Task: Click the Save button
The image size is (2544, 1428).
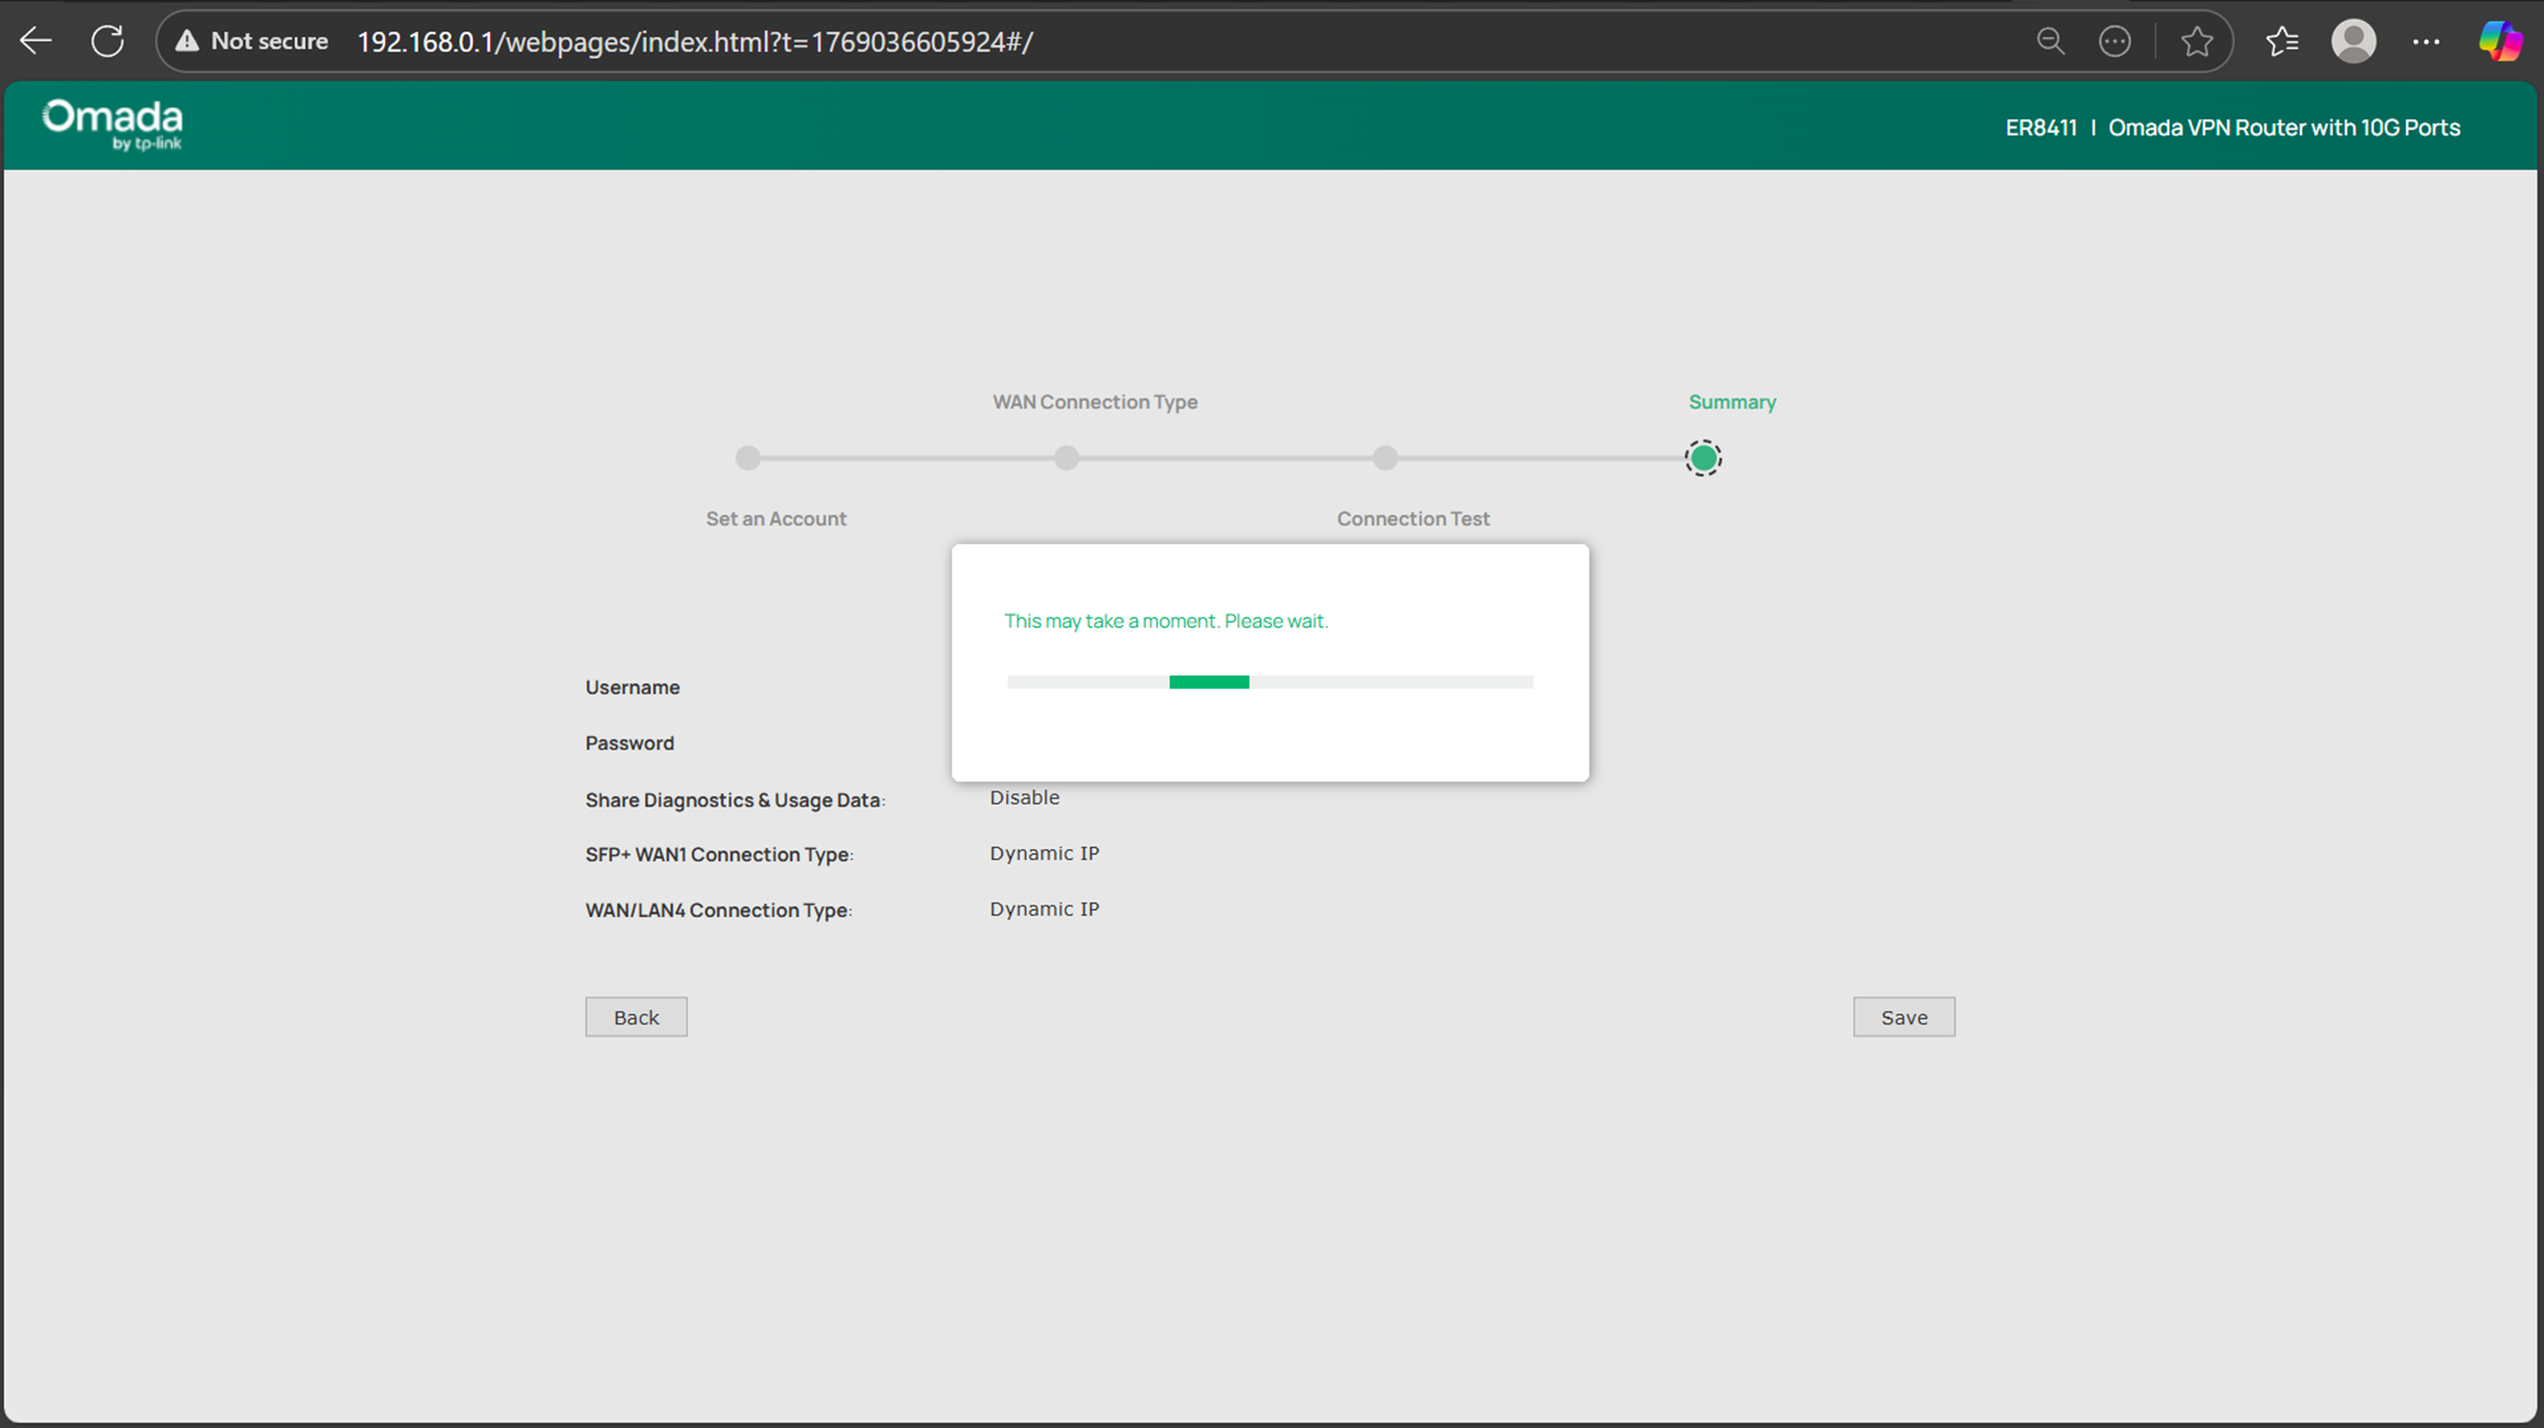Action: point(1904,1016)
